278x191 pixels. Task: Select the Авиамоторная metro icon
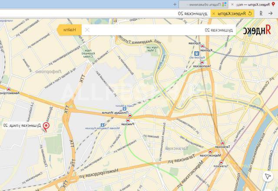[x=9, y=89]
